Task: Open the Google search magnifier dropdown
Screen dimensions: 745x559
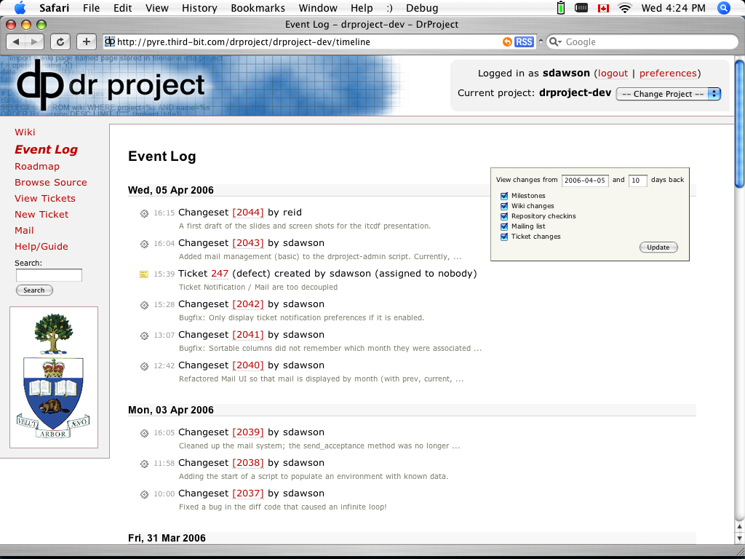Action: [555, 42]
